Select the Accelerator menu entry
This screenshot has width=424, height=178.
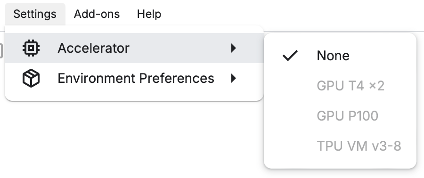point(134,48)
